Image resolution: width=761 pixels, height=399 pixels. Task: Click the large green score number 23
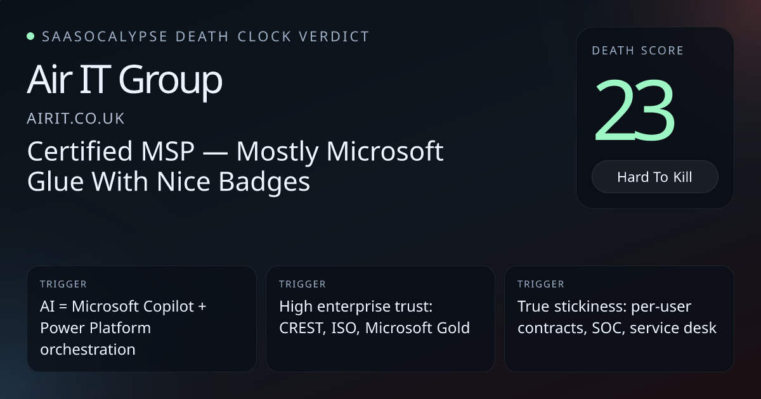point(634,110)
